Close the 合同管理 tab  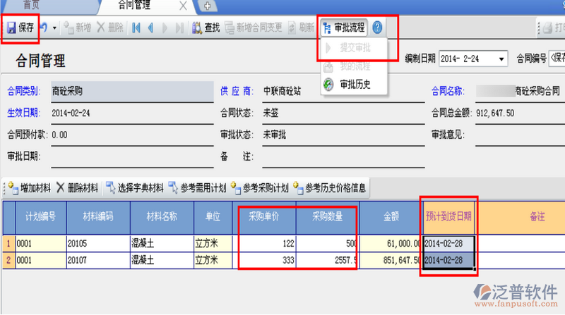183,6
